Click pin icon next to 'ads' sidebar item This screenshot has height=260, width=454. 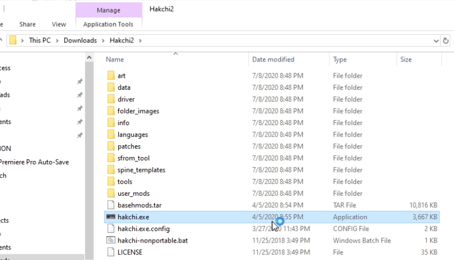[79, 95]
